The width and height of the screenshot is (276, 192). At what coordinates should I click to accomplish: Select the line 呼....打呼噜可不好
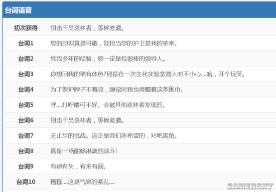[x=108, y=105]
